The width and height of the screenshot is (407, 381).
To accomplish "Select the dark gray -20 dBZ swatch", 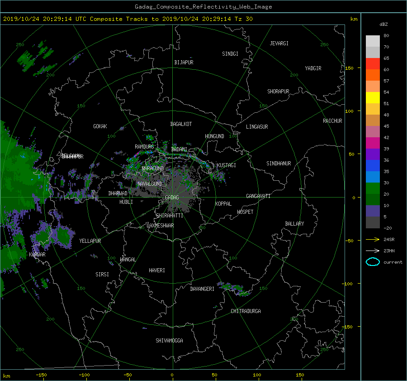I will pos(373,222).
